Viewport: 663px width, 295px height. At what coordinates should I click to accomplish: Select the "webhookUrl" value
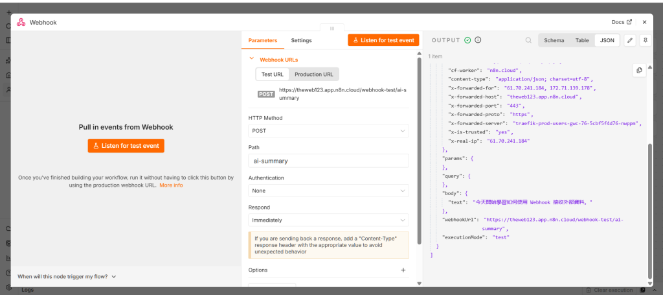tap(554, 224)
